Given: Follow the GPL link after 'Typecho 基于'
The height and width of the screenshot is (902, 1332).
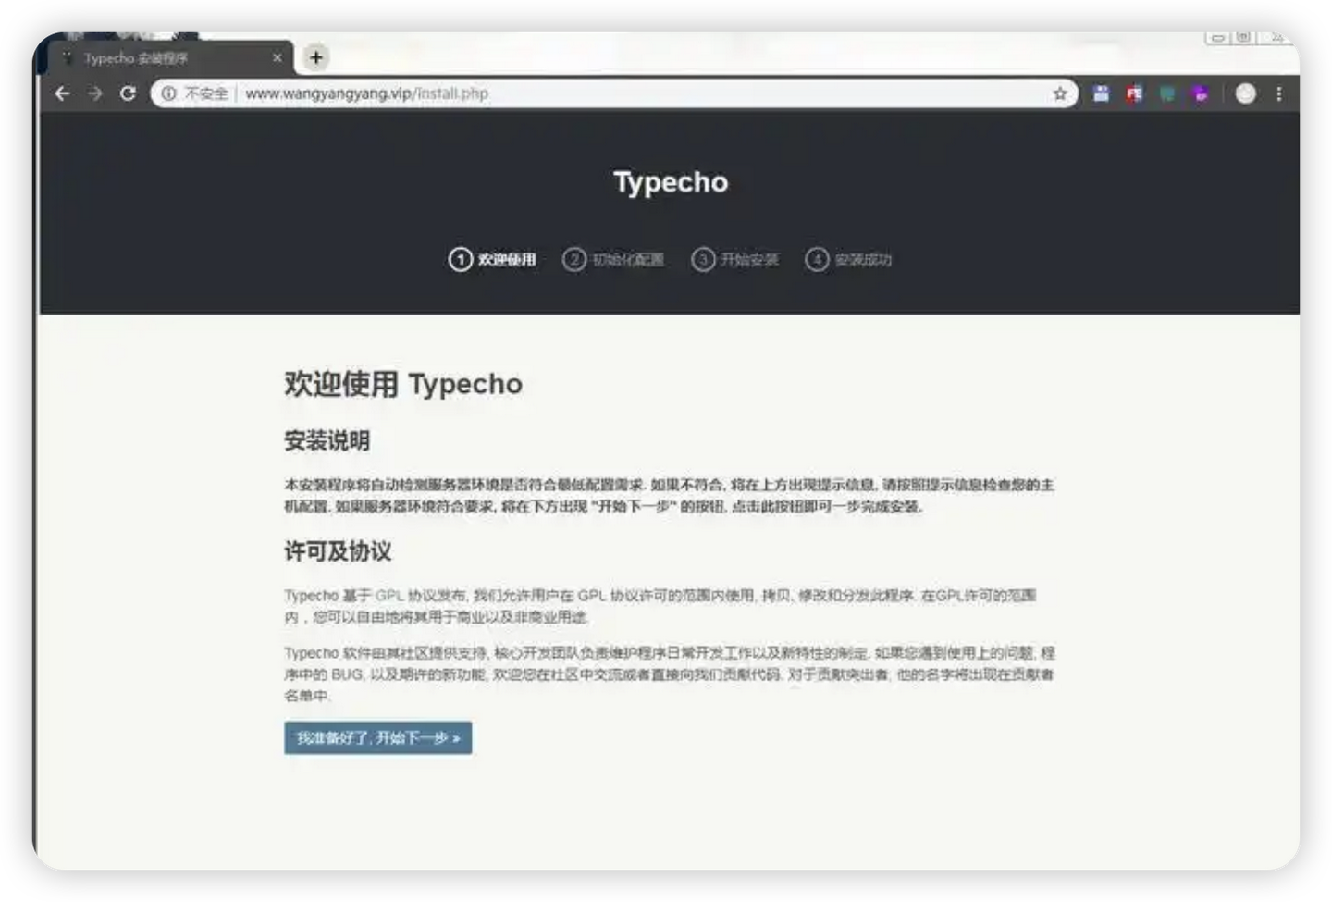Looking at the screenshot, I should [389, 595].
